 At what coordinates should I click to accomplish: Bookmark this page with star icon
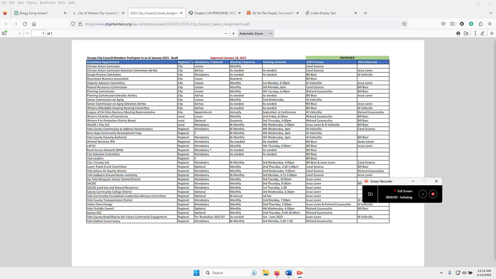point(404,24)
